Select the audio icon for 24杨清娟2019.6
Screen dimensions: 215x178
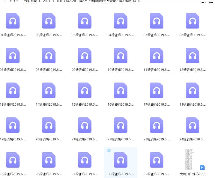point(193,125)
